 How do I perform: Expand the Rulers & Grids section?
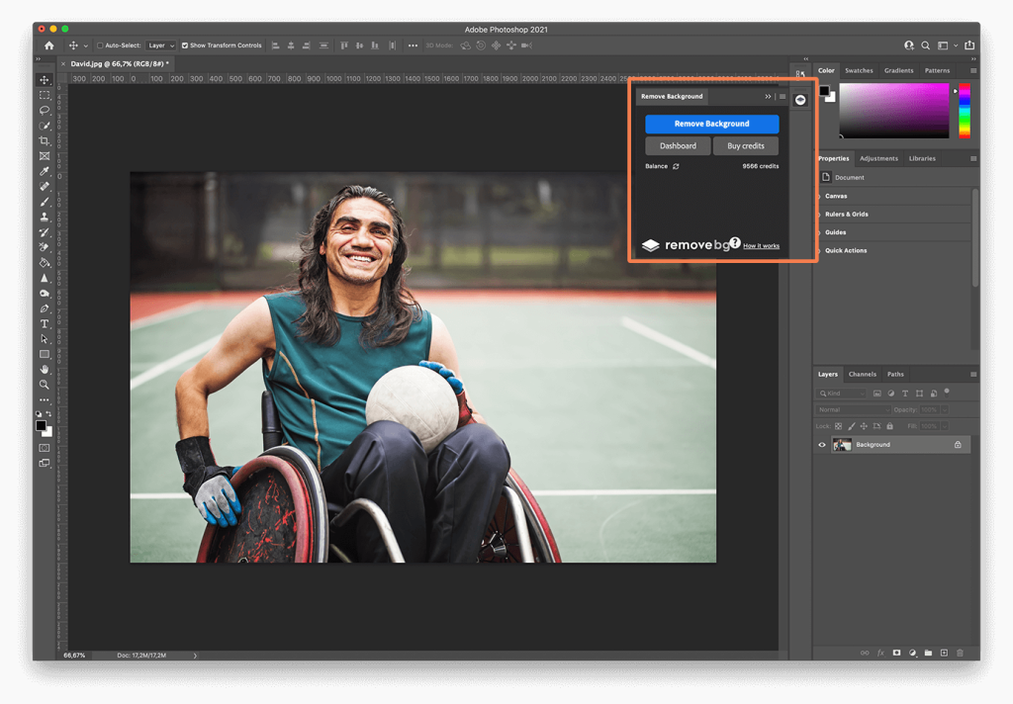[x=846, y=215]
